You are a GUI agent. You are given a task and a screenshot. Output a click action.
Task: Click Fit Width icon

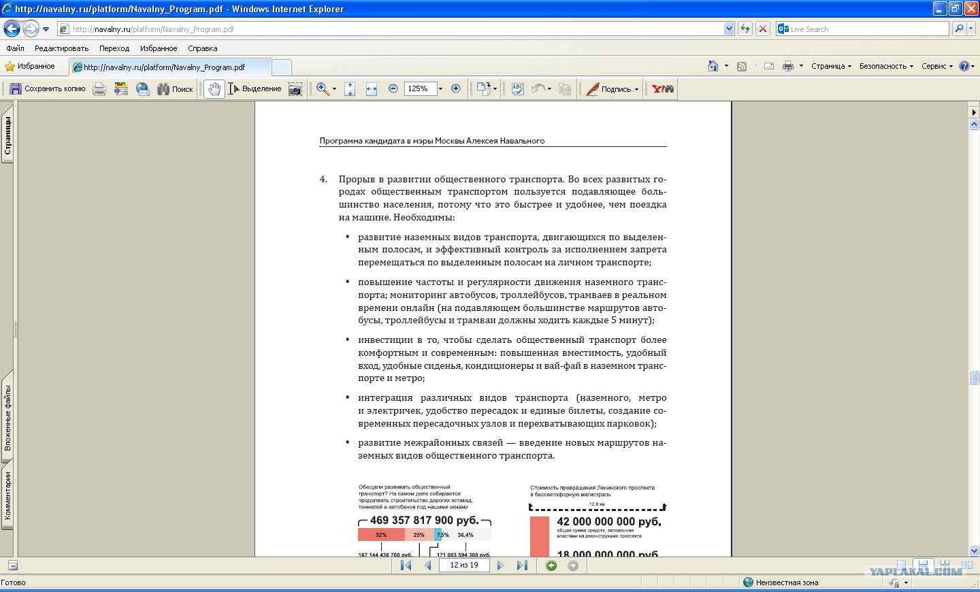pos(372,88)
